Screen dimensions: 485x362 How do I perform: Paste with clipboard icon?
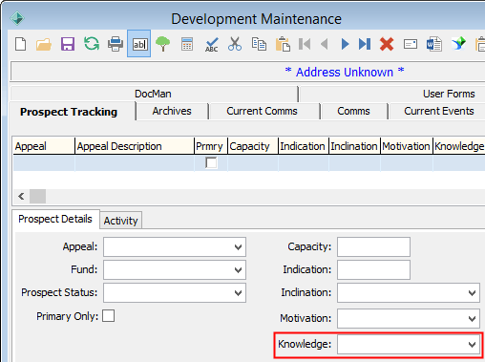[283, 44]
